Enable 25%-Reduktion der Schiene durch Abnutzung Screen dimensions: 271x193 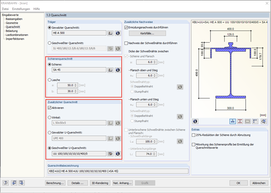tap(194, 135)
